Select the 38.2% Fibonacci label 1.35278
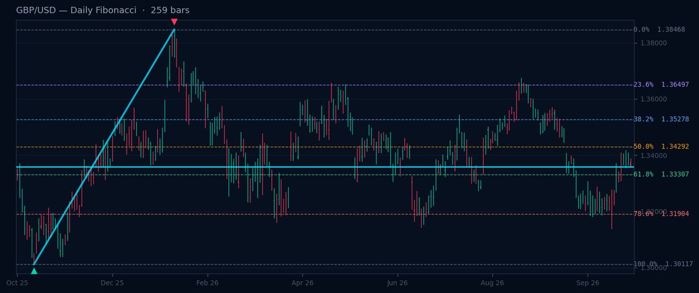The image size is (699, 293). (x=661, y=119)
